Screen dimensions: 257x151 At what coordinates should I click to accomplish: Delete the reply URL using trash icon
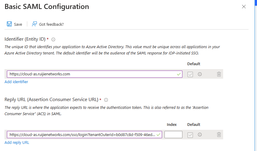pos(219,135)
